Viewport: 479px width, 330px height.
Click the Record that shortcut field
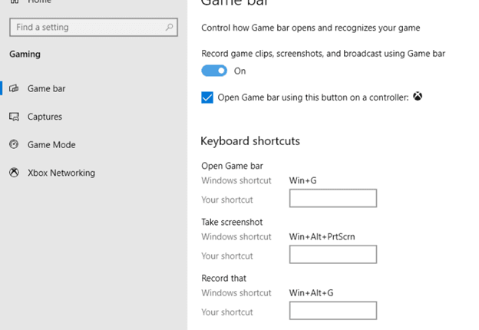[x=332, y=311]
